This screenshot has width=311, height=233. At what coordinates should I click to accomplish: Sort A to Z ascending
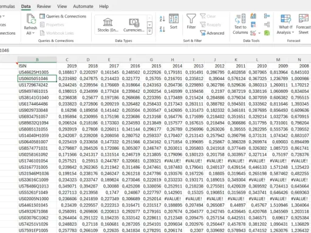pos(162,19)
